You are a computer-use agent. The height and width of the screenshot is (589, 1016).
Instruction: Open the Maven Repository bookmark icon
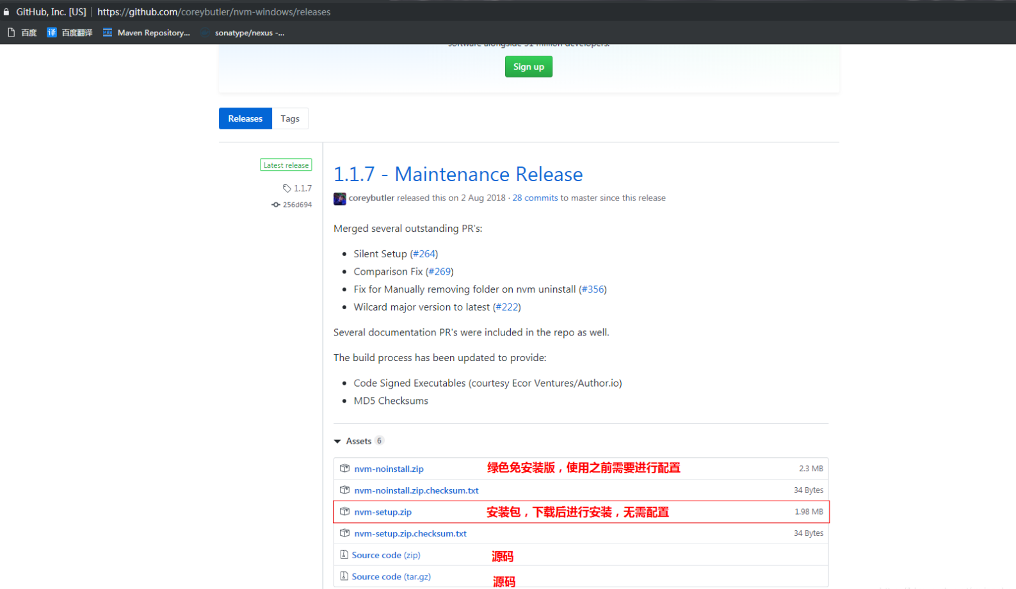point(108,33)
